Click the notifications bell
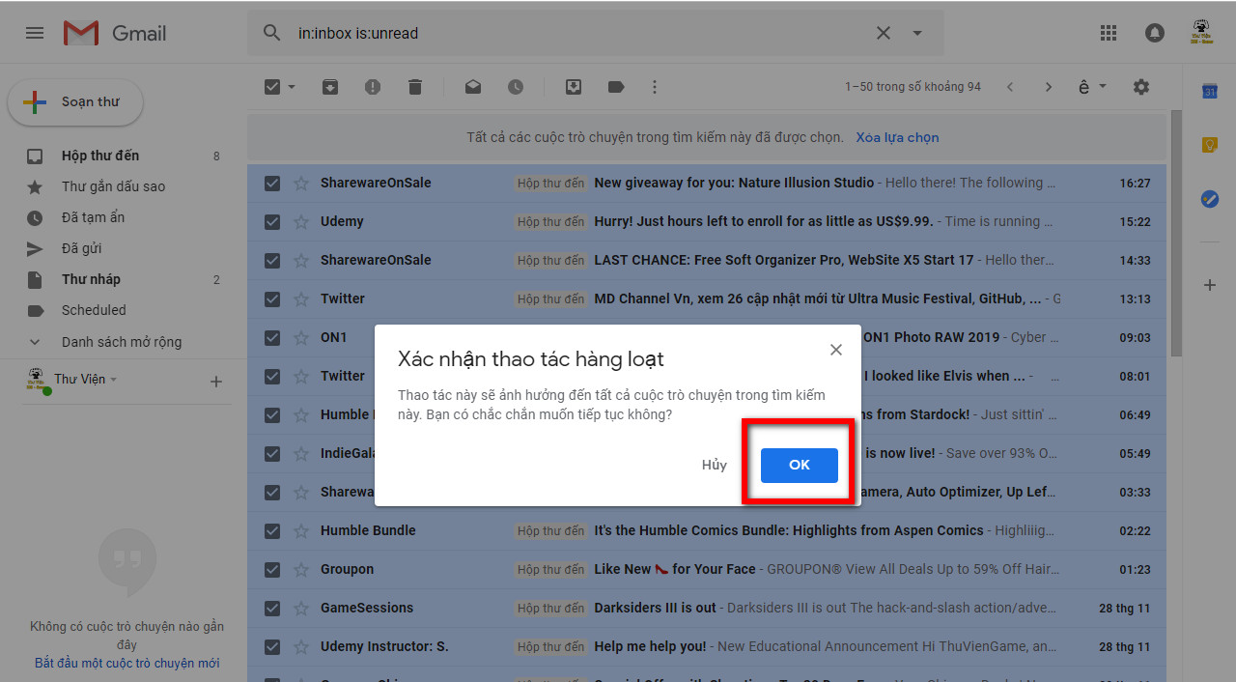 [1154, 32]
